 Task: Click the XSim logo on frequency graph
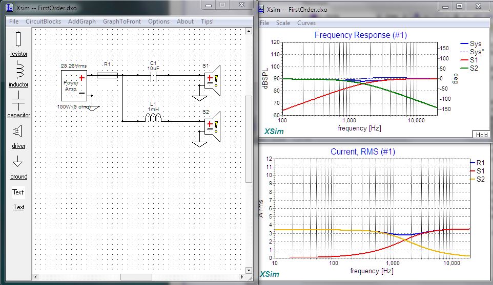(274, 131)
